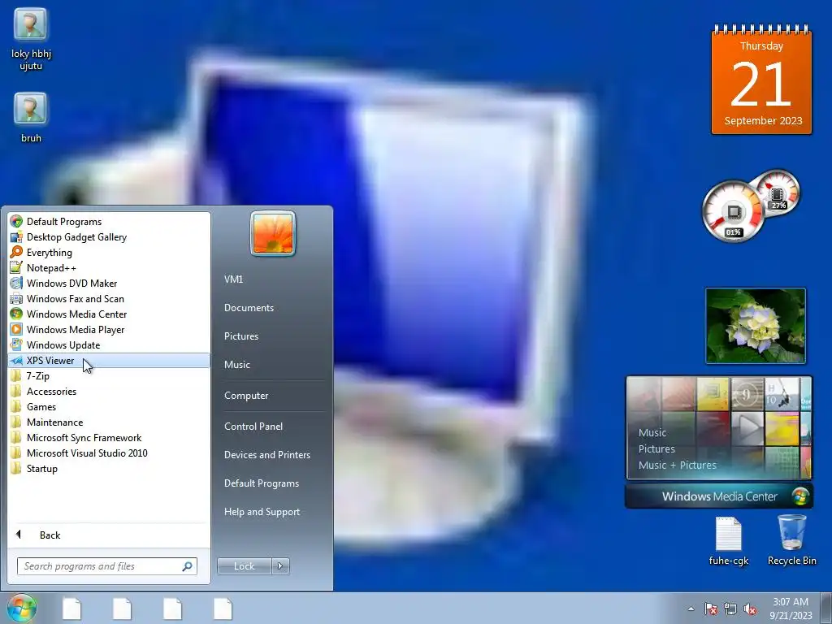Select the fuhe-cgk file on desktop
The width and height of the screenshot is (832, 624).
tap(729, 541)
